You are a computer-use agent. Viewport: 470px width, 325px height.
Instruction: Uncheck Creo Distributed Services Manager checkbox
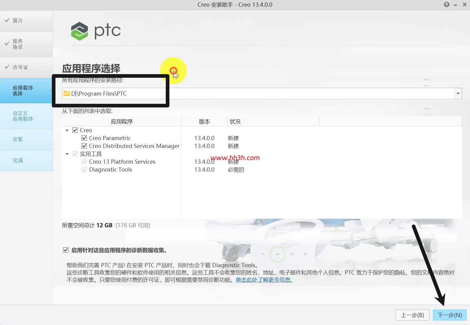[84, 146]
